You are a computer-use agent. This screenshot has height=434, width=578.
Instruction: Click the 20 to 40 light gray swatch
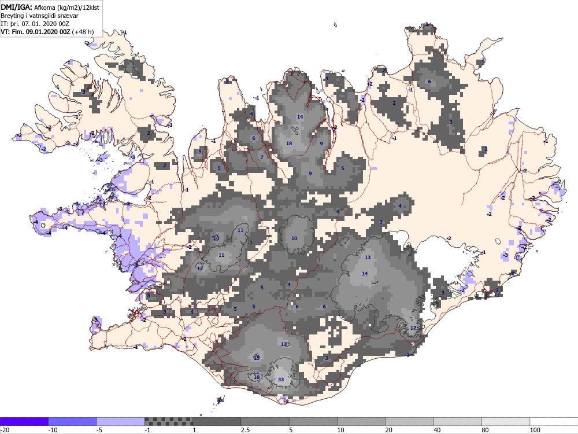pos(410,421)
